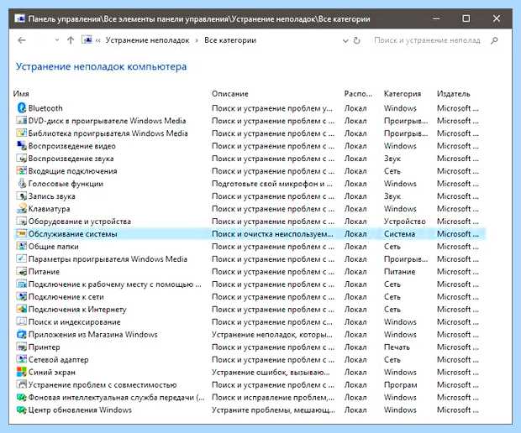Click the Оборудование и устройства icon
The image size is (521, 433).
point(22,221)
